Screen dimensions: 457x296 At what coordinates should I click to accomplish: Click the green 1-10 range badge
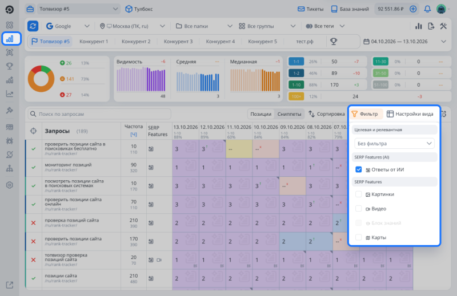[296, 85]
